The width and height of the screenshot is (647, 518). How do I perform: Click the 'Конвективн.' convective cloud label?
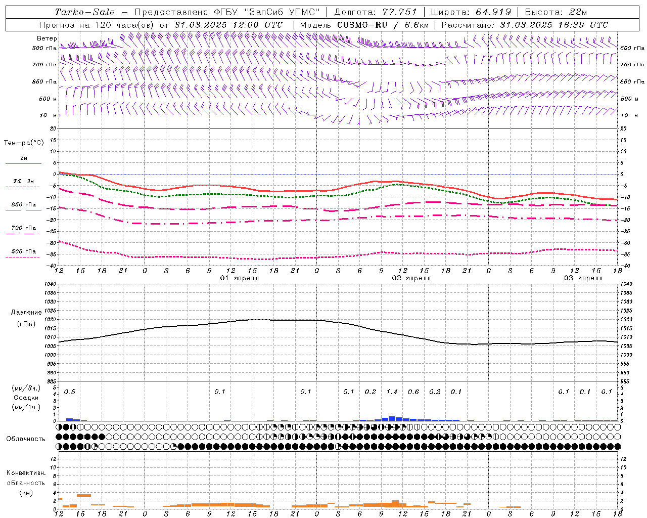pos(26,473)
